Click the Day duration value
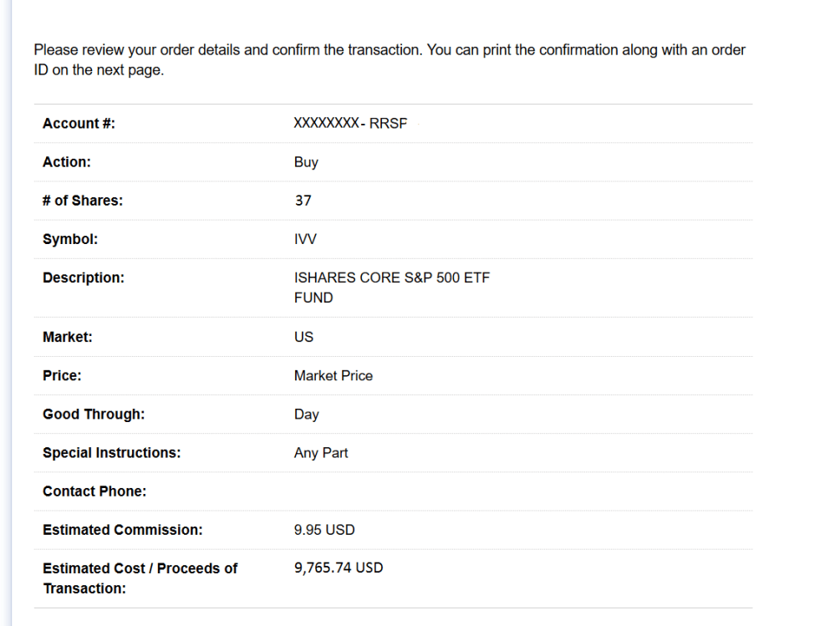835x626 pixels. (306, 414)
